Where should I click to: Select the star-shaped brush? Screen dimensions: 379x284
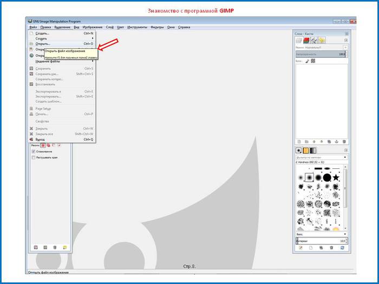336,178
